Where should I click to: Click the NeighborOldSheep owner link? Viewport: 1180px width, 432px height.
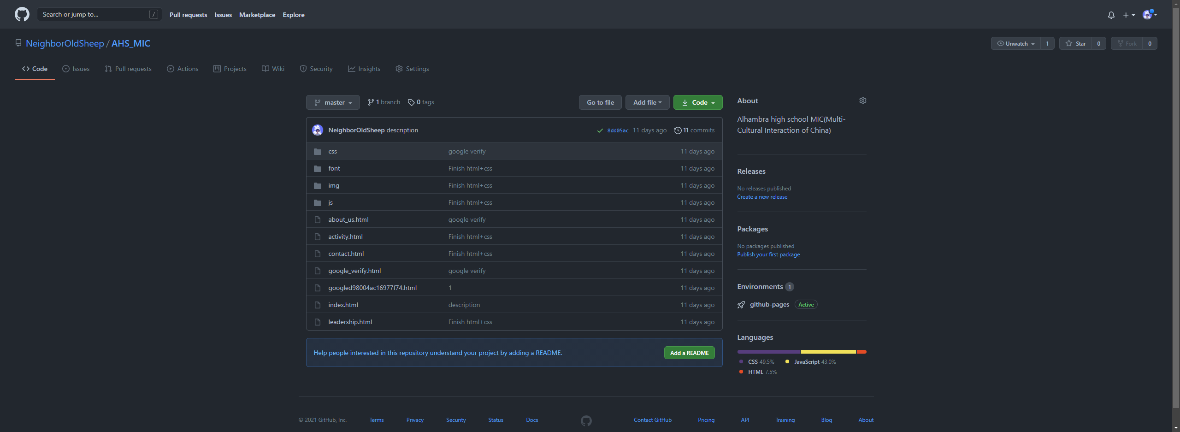coord(65,43)
